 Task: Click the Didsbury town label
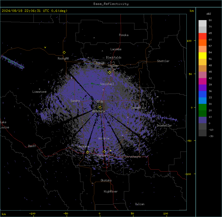click(99, 111)
